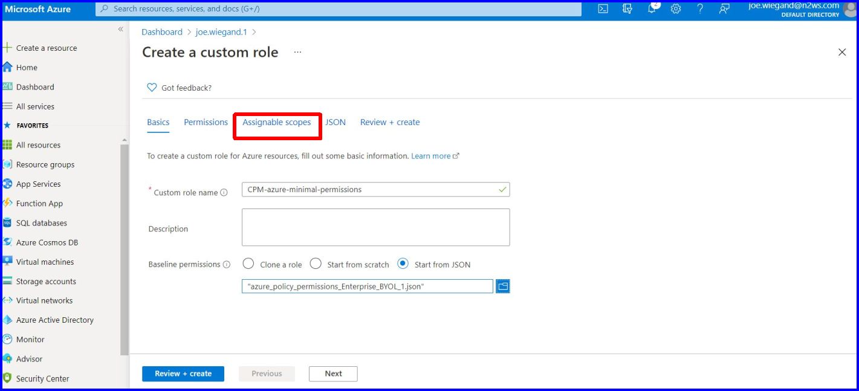The height and width of the screenshot is (391, 859).
Task: Open the more options ellipsis beside the title
Action: pyautogui.click(x=297, y=53)
